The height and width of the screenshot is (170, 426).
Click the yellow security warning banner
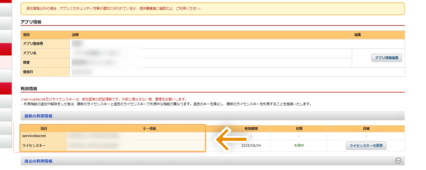[x=212, y=9]
